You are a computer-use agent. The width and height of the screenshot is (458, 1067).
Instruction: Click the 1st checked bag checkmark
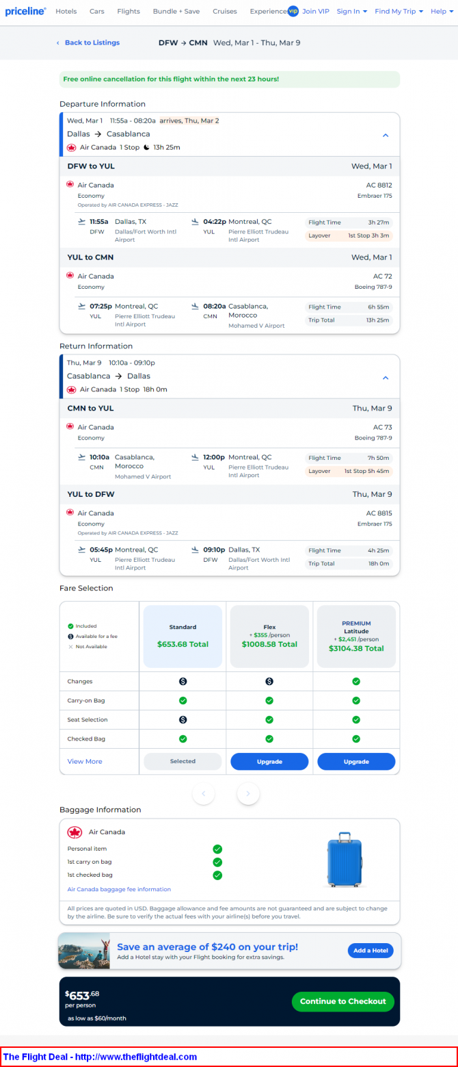coord(217,875)
